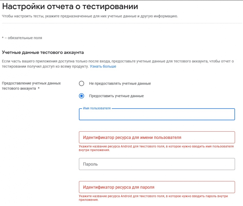Click the subtitle beginning "Чтобы настроить тесты"
Screen dimensions: 243x206
click(90, 16)
